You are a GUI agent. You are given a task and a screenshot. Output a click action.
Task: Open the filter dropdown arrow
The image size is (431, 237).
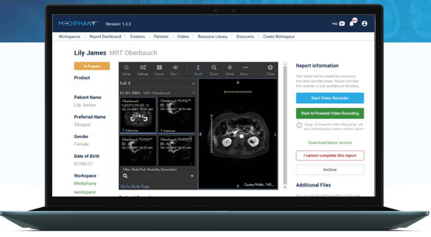coord(192,176)
